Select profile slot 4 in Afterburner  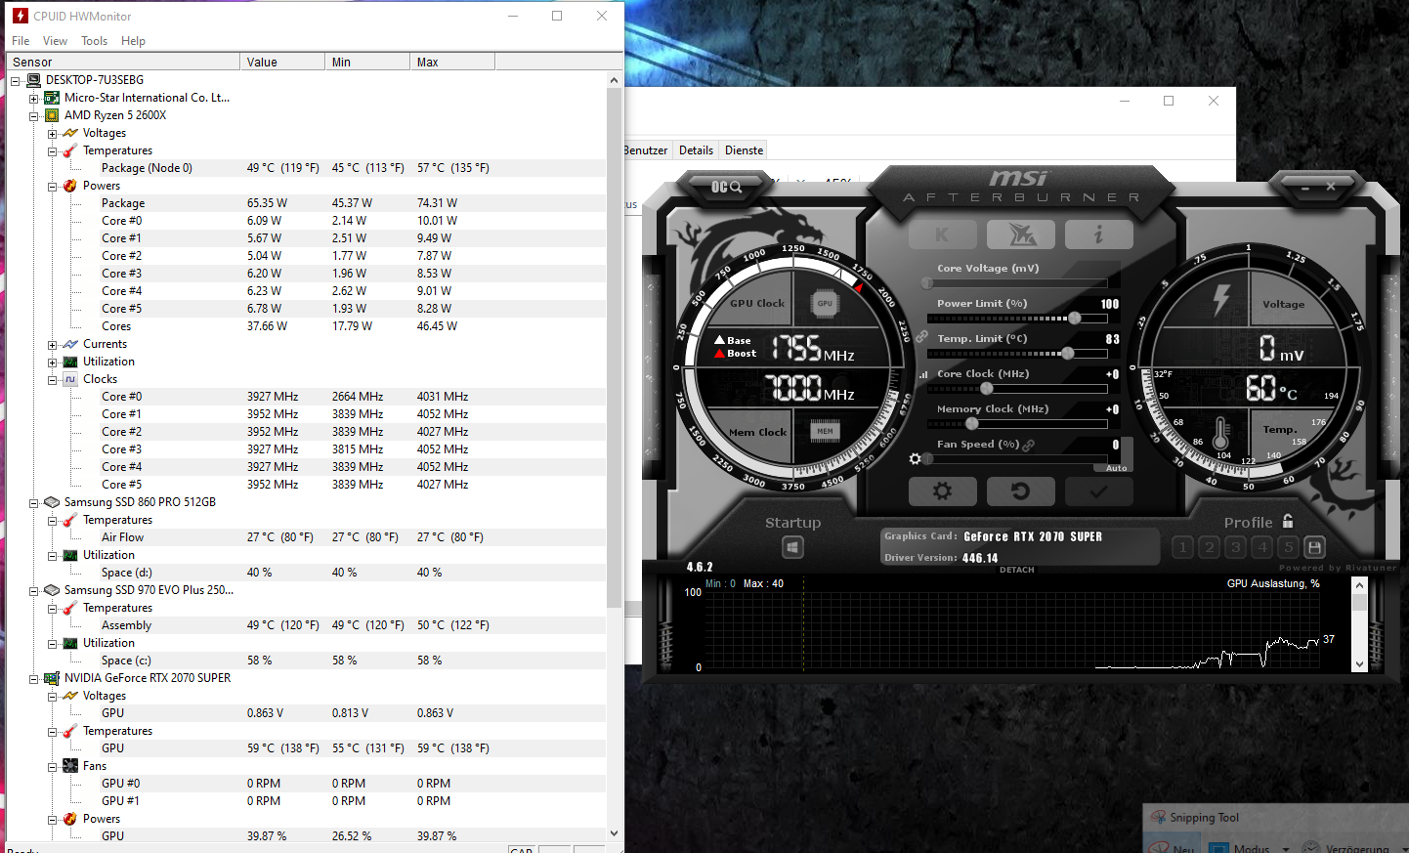point(1261,547)
